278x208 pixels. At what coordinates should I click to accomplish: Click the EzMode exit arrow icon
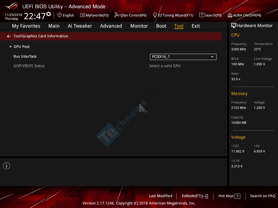[206, 196]
